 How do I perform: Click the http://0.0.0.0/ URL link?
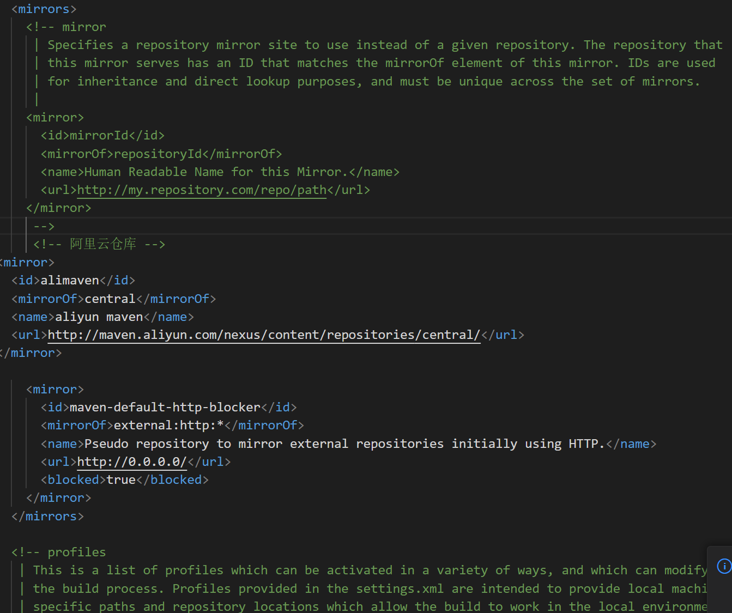(x=131, y=462)
